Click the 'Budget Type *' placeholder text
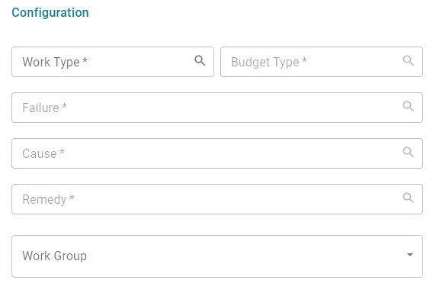436x293 pixels. tap(269, 62)
